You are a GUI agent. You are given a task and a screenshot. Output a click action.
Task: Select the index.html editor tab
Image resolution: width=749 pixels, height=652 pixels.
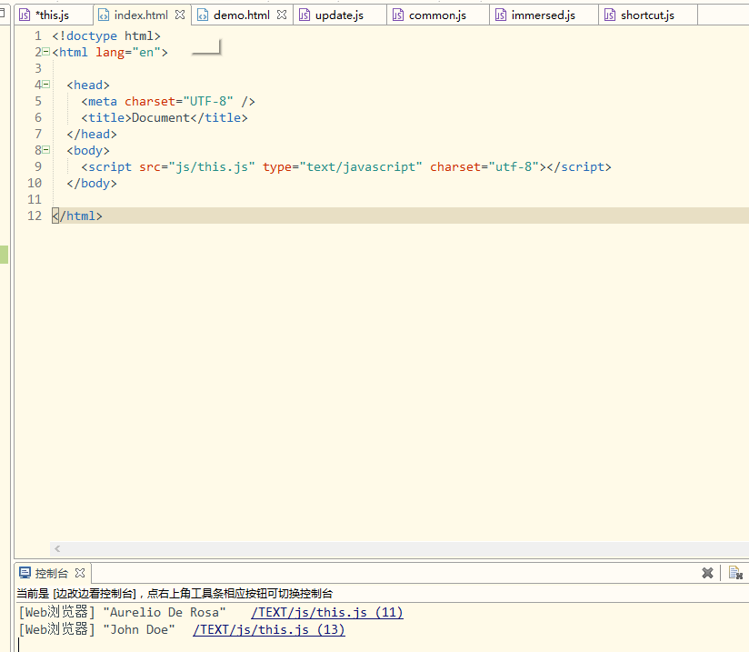point(141,15)
